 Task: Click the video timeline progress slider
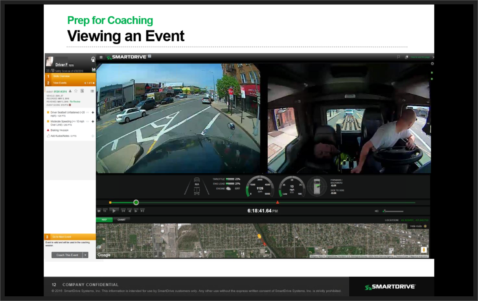[x=136, y=202]
